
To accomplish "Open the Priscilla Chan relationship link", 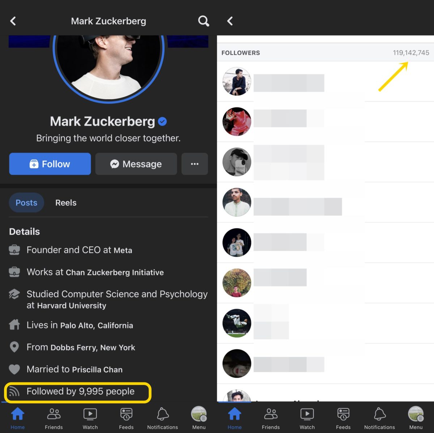I will pyautogui.click(x=97, y=369).
